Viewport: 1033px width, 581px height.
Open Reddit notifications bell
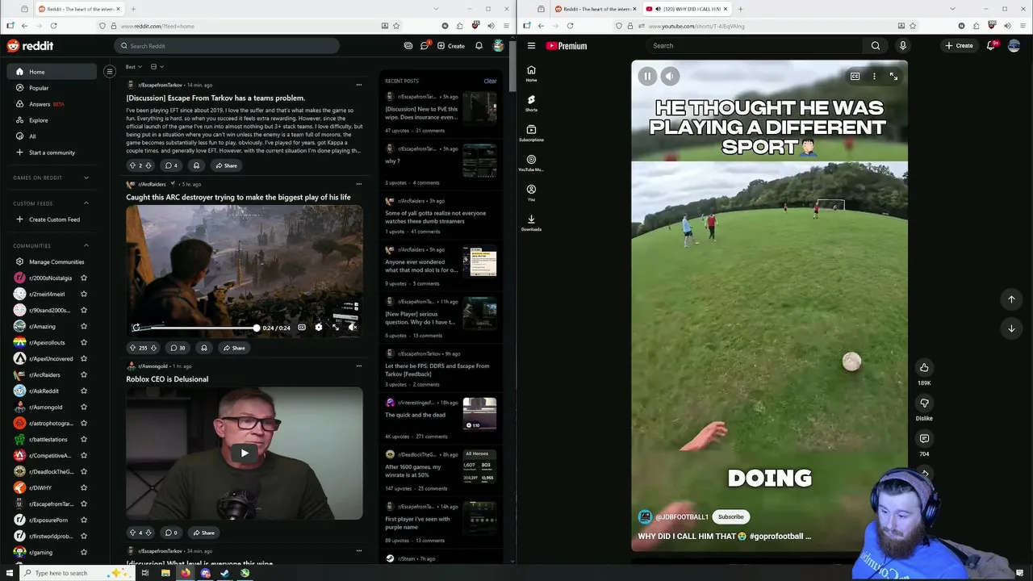point(479,46)
